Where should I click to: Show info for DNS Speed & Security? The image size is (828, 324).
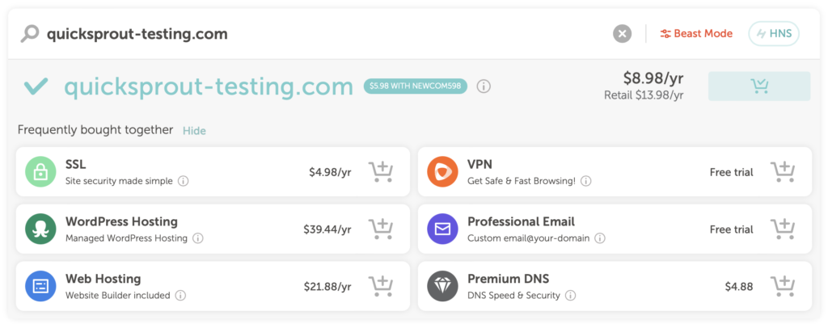coord(571,296)
